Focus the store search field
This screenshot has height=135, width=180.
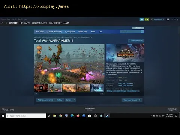point(130,32)
